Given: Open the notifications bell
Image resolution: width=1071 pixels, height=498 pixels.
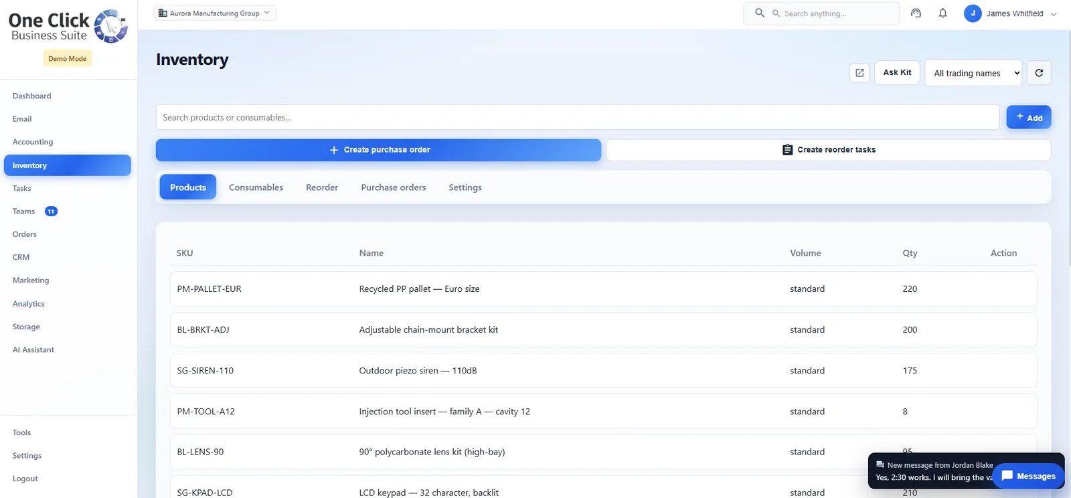Looking at the screenshot, I should [x=942, y=13].
